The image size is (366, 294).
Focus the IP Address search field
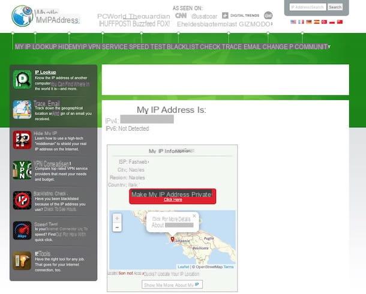click(x=308, y=7)
